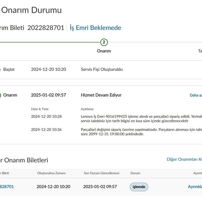Image resolution: width=202 pixels, height=202 pixels.
Task: Open the İş Emri Beklemede status link
Action: (95, 28)
